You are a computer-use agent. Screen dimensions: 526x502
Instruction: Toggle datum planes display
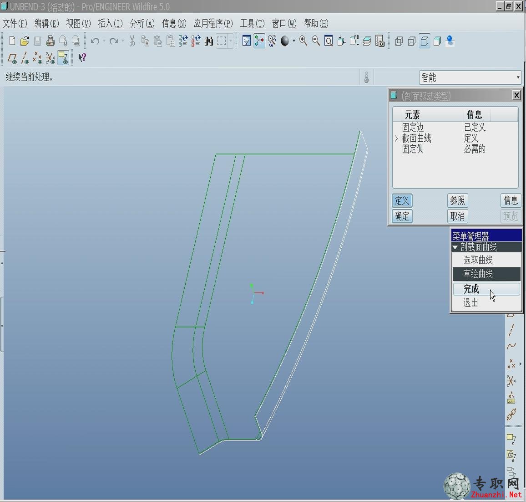tap(12, 58)
